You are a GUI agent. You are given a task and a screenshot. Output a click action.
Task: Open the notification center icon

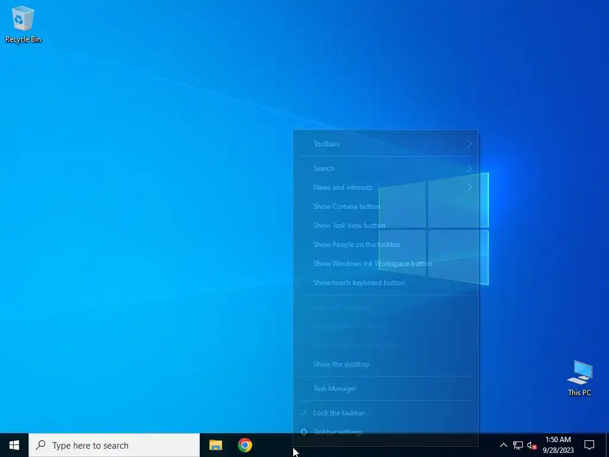(589, 445)
